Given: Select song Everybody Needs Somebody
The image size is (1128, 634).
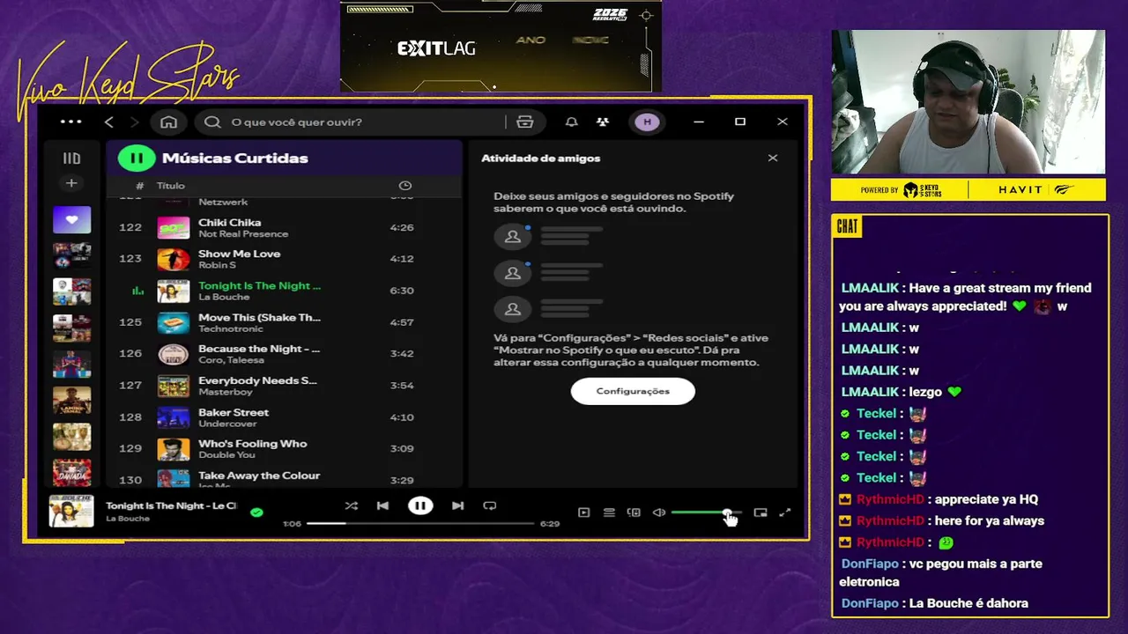Looking at the screenshot, I should [x=284, y=386].
